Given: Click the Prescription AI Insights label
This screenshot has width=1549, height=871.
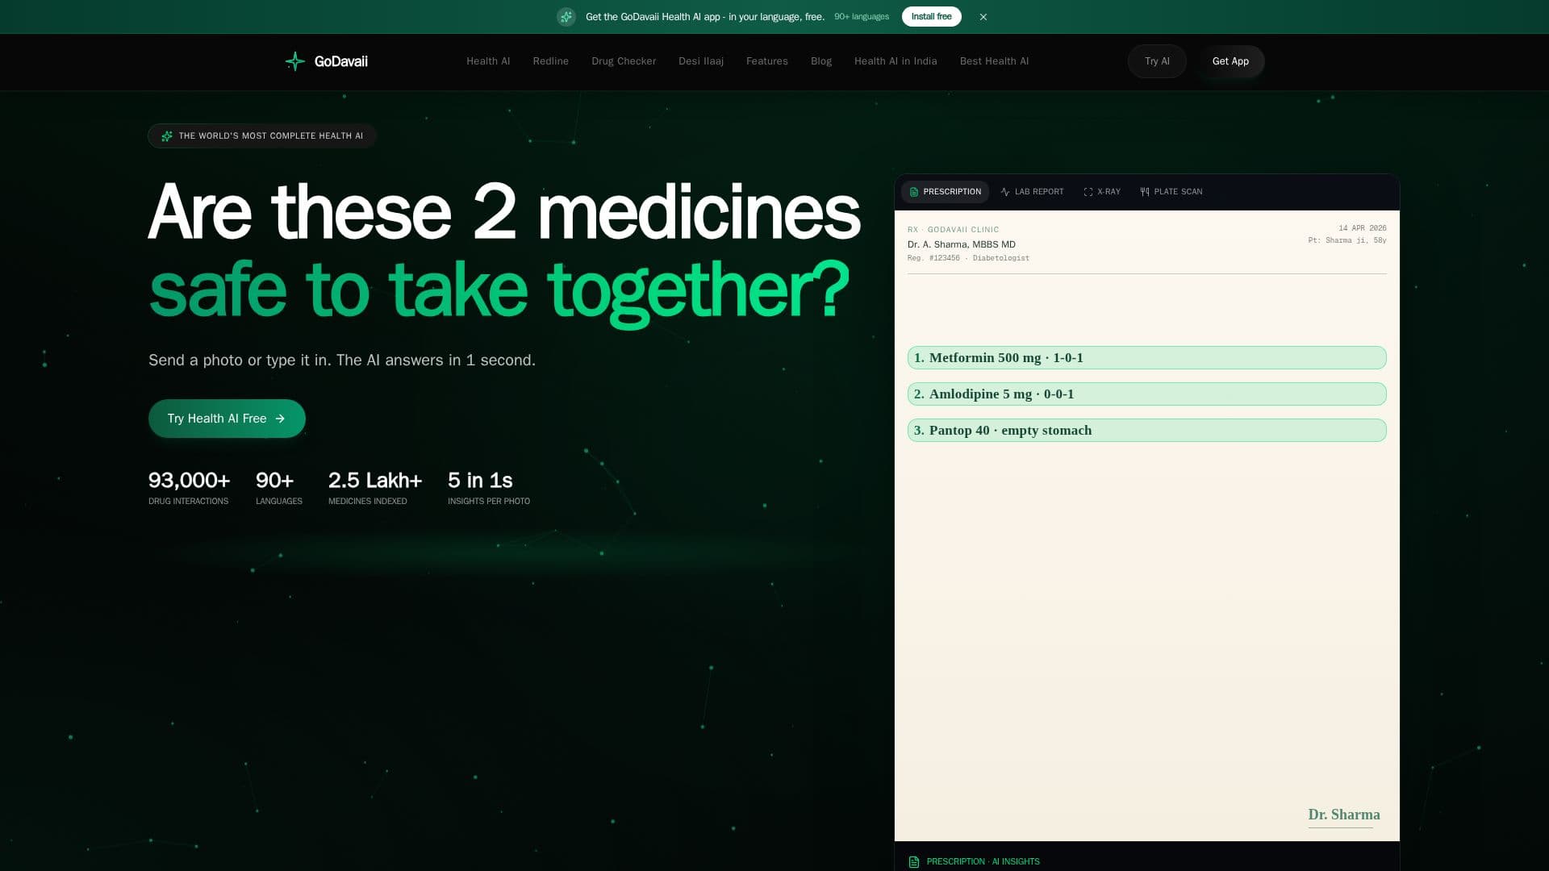Looking at the screenshot, I should [983, 862].
